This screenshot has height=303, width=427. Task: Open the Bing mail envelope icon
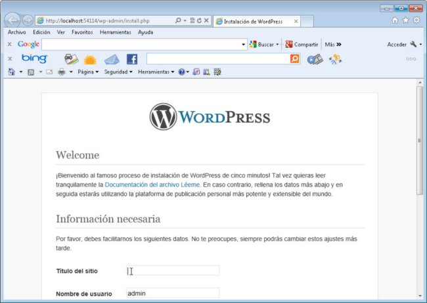tap(112, 59)
